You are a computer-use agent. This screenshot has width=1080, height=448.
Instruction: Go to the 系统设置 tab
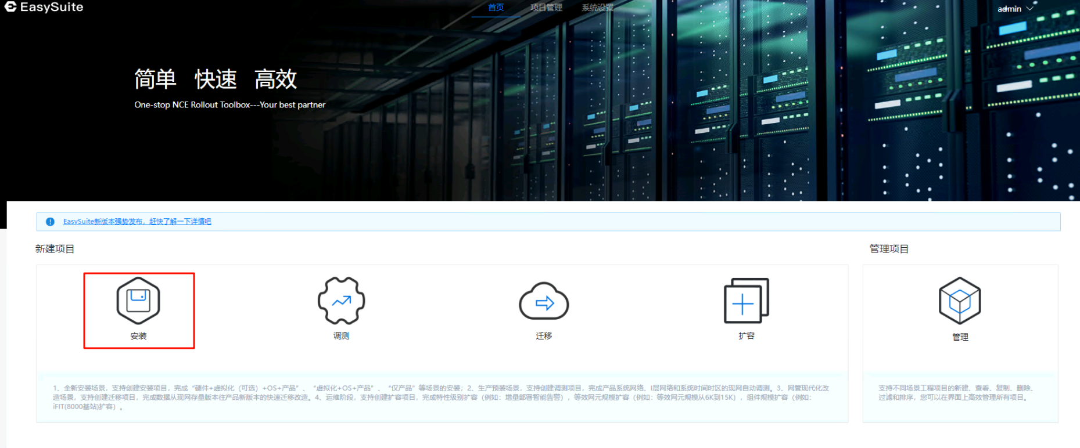click(597, 8)
